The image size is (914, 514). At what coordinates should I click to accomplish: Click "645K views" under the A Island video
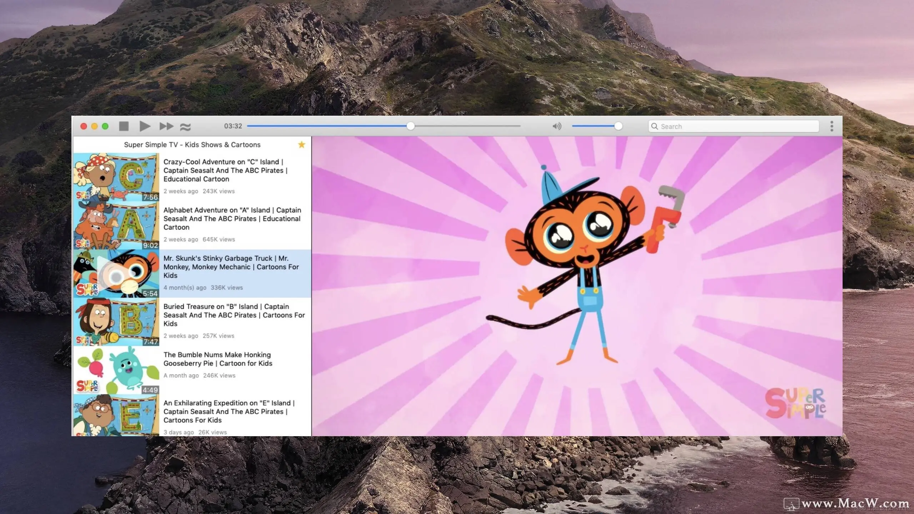pyautogui.click(x=219, y=239)
